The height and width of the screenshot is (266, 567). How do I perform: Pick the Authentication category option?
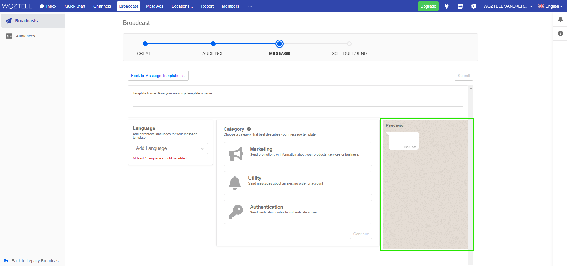(x=298, y=212)
